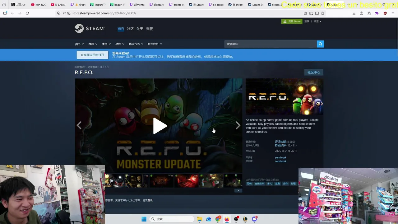Click the 恐怖 tag
398x224 pixels.
click(249, 184)
